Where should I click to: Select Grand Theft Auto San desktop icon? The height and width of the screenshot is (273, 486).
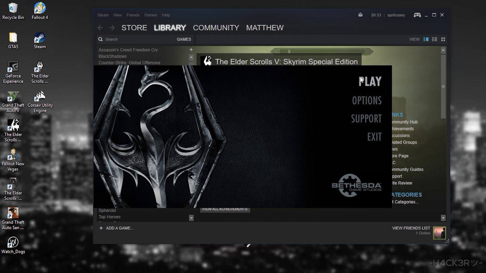pos(13,218)
